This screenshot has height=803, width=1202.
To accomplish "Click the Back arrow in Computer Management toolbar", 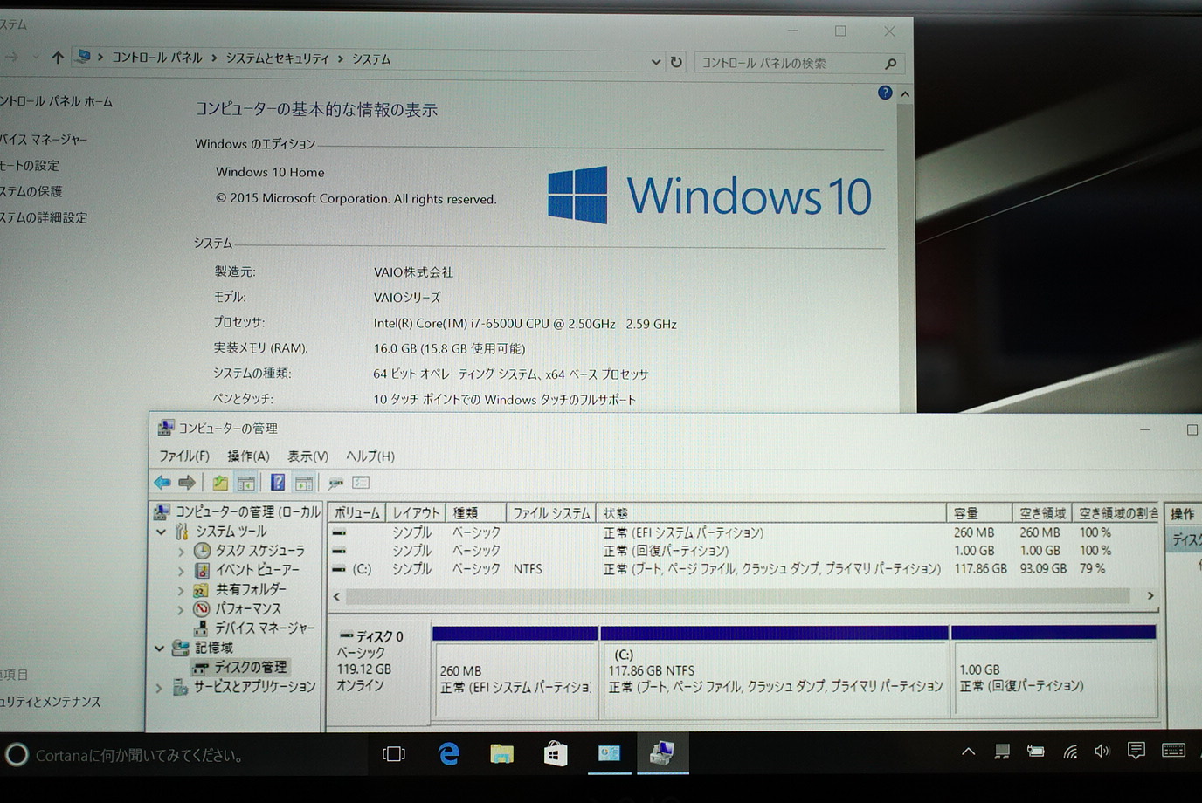I will [x=162, y=483].
